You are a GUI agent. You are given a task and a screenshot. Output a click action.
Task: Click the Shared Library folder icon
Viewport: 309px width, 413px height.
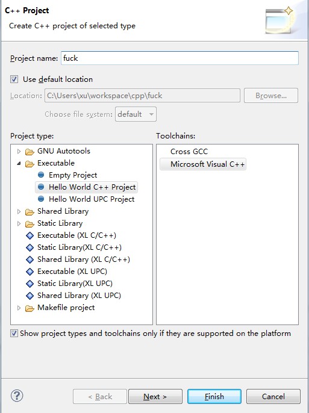(30, 211)
